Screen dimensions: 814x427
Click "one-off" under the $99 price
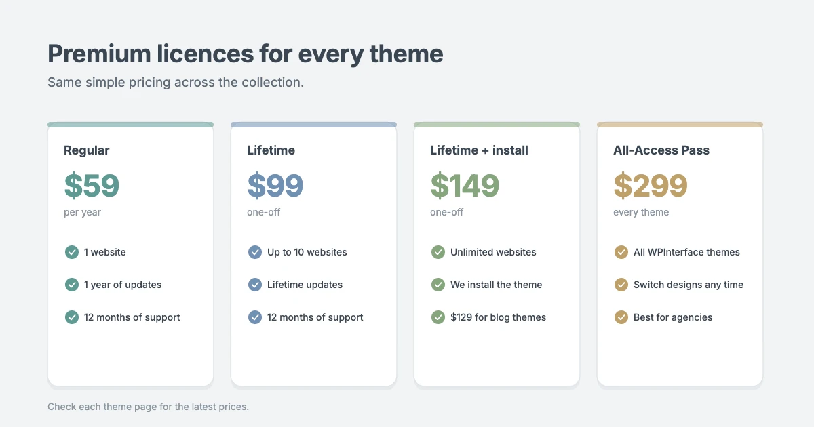(264, 212)
